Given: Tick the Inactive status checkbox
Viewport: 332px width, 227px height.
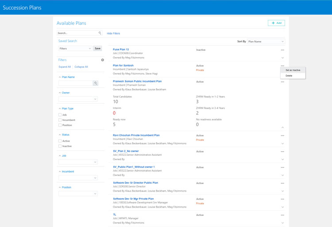Looking at the screenshot, I should (x=60, y=146).
